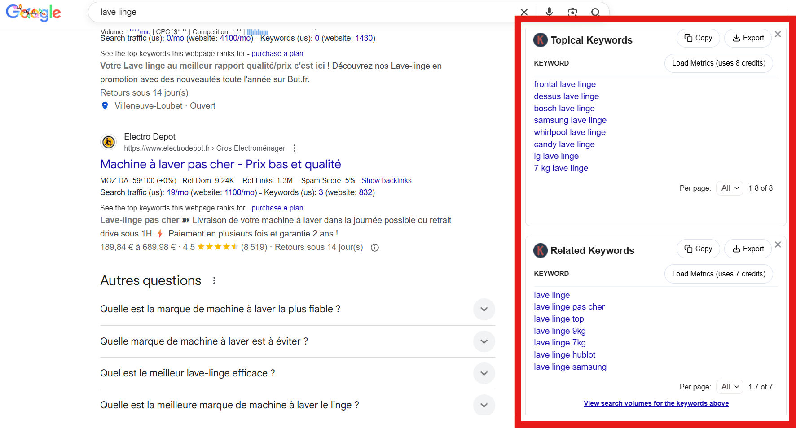The image size is (796, 428).
Task: Click the location pin beside Villeneuve-Loubet
Action: (105, 106)
